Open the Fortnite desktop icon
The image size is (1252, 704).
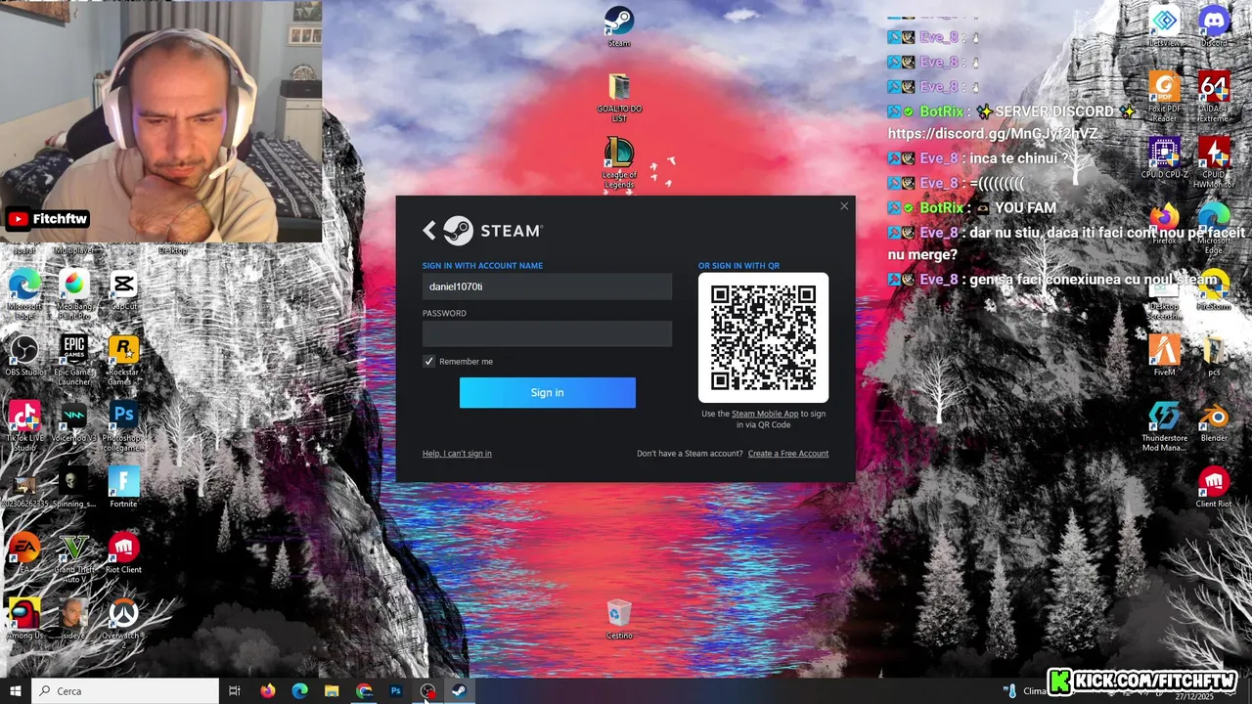click(123, 487)
